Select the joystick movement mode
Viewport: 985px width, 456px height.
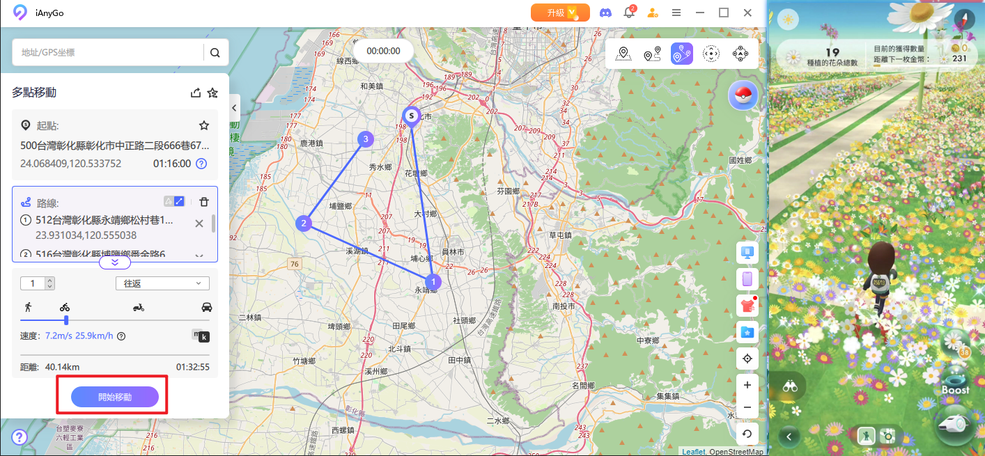(740, 54)
